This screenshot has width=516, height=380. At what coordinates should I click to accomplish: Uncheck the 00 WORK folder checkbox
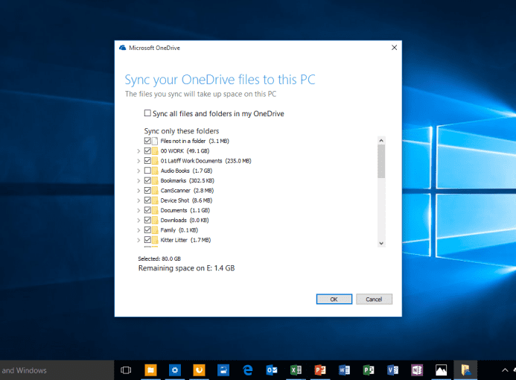(147, 151)
